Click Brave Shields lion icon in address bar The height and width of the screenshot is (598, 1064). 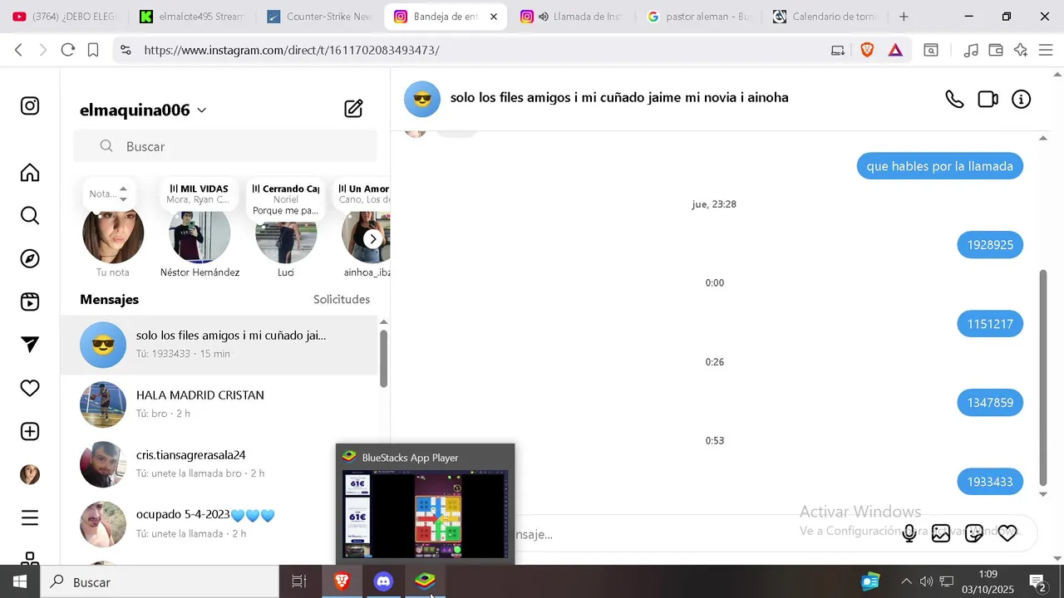coord(867,50)
